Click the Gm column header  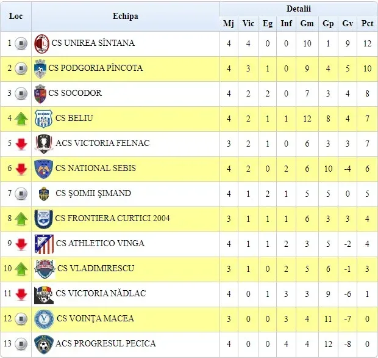[307, 23]
